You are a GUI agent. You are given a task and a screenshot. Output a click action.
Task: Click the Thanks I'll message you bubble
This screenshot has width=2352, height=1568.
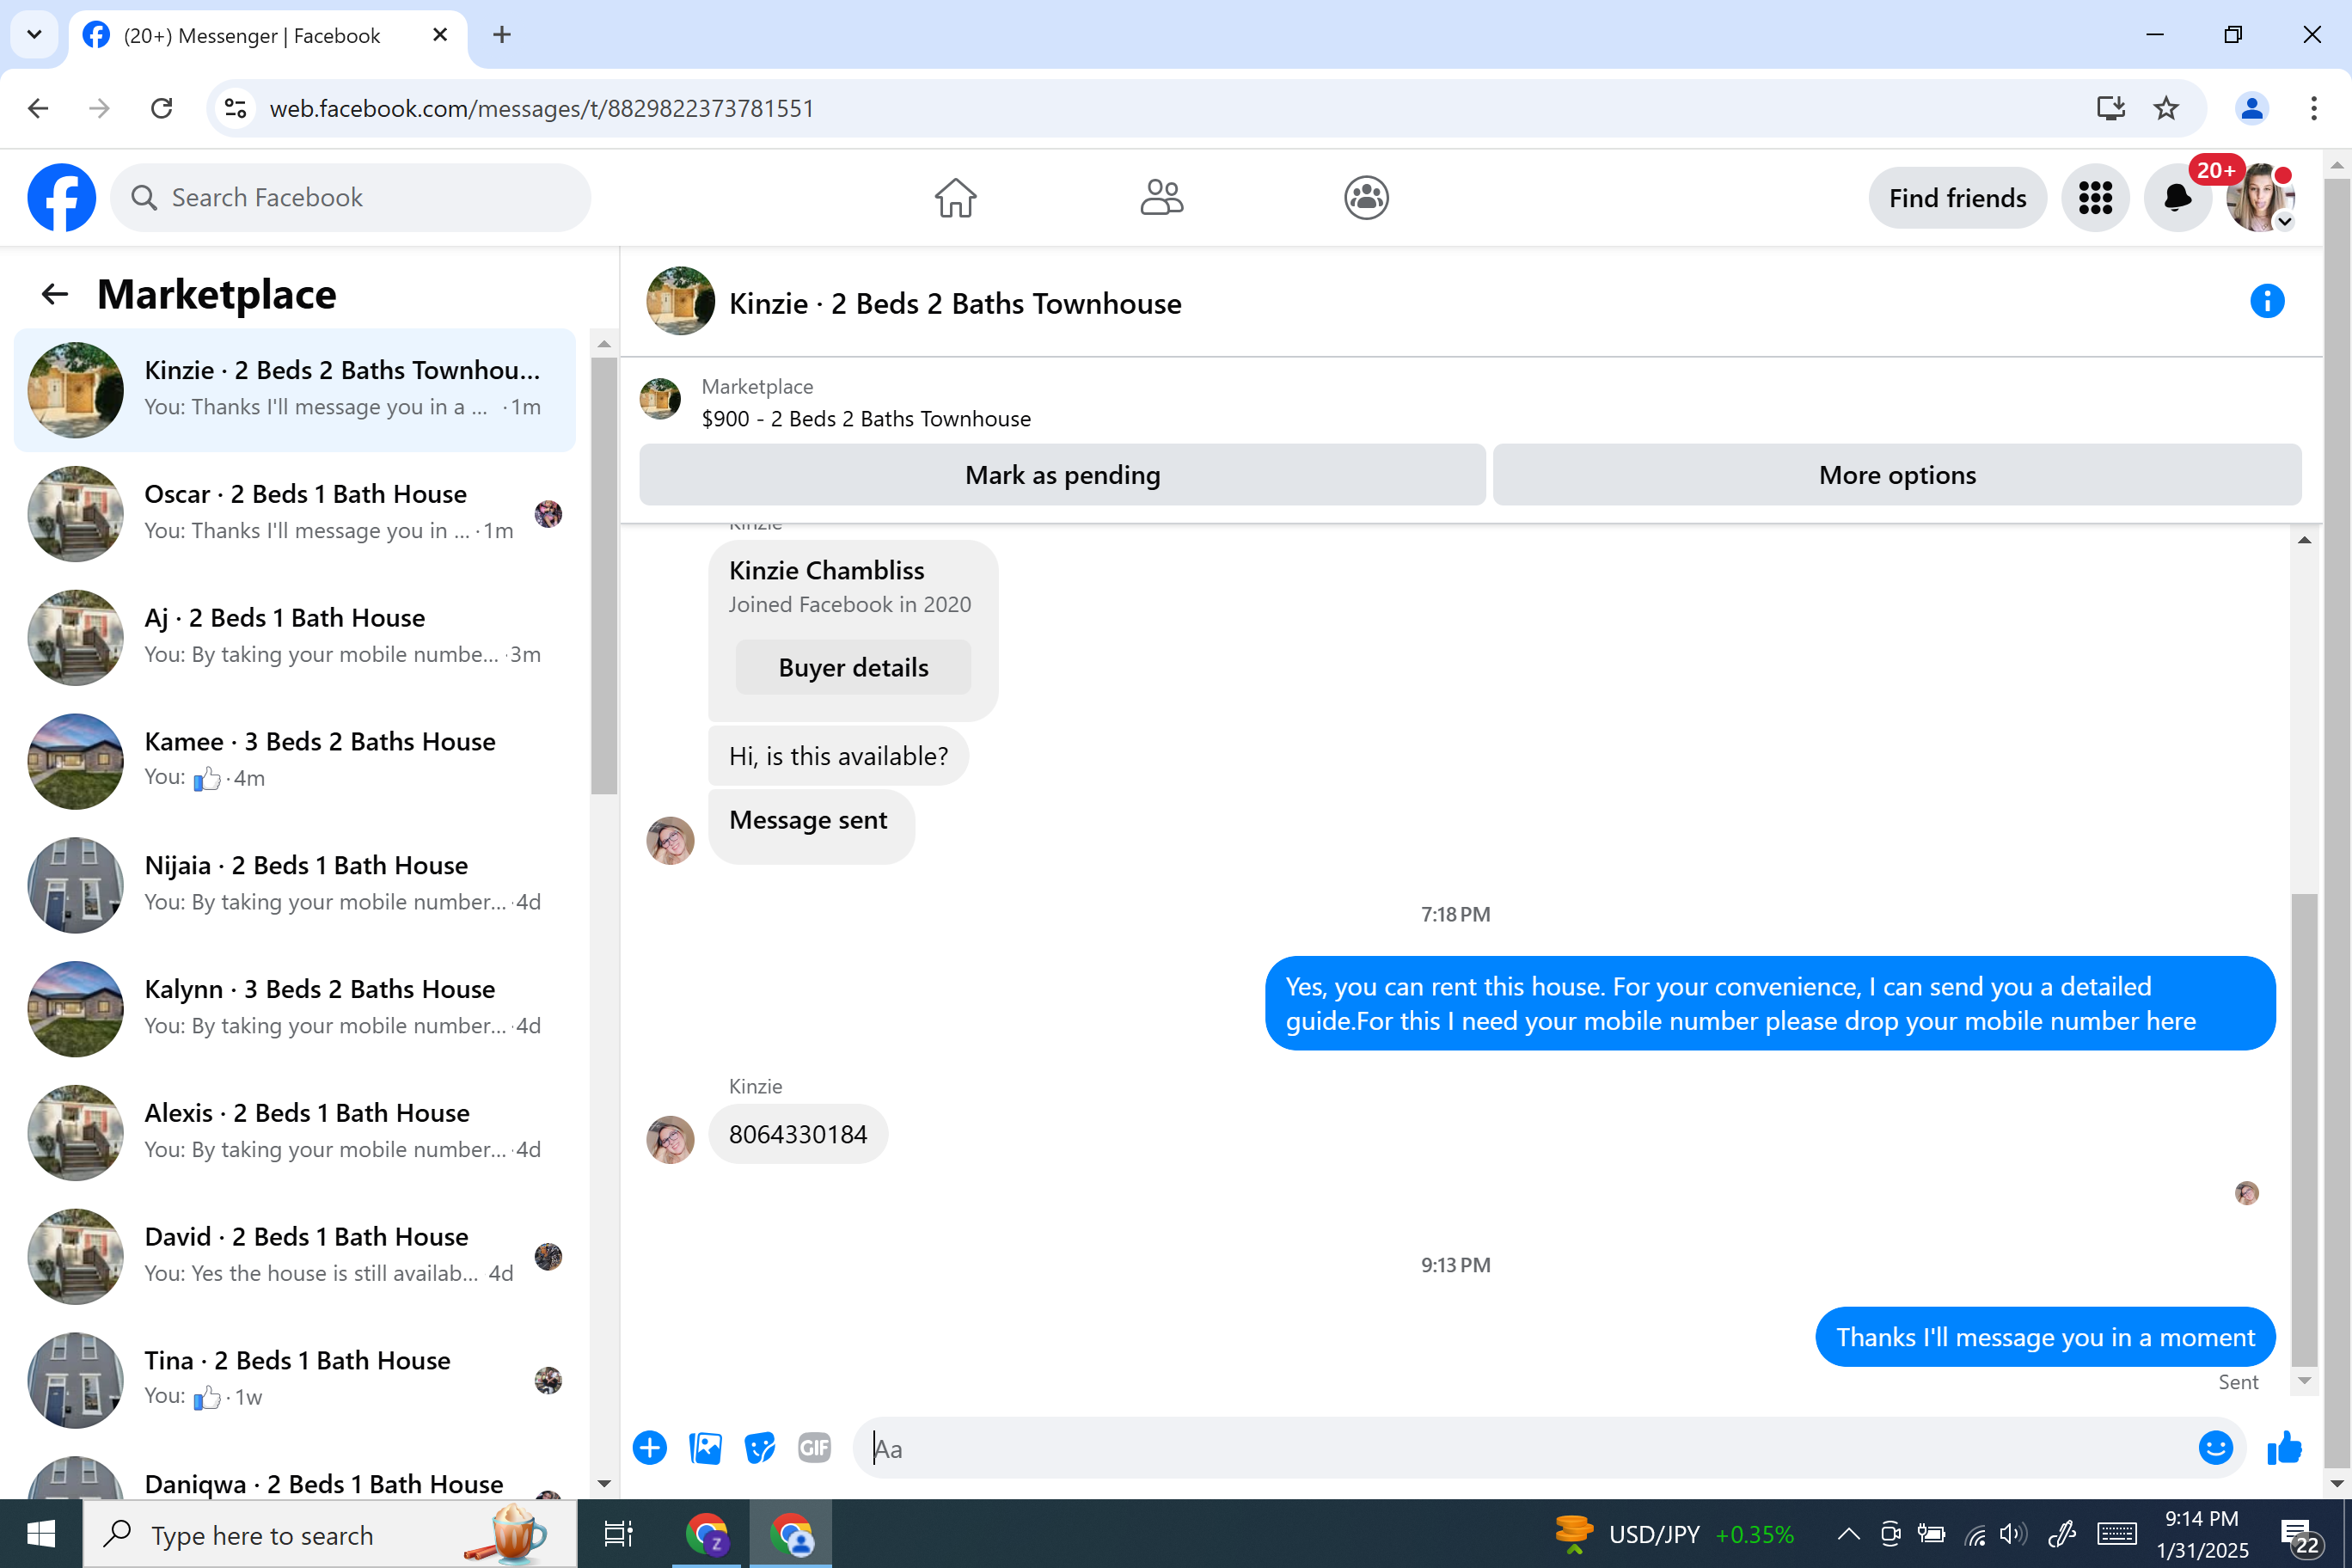point(2045,1337)
